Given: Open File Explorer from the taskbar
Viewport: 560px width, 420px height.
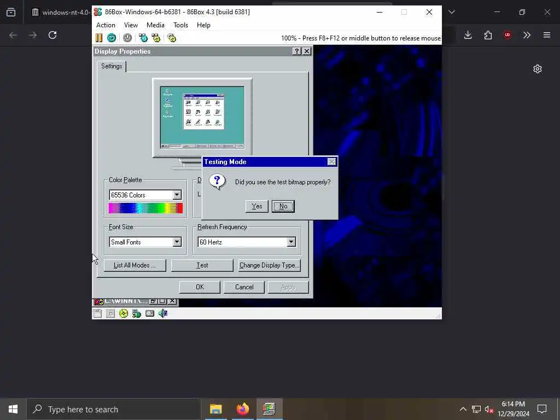Looking at the screenshot, I should pos(215,409).
